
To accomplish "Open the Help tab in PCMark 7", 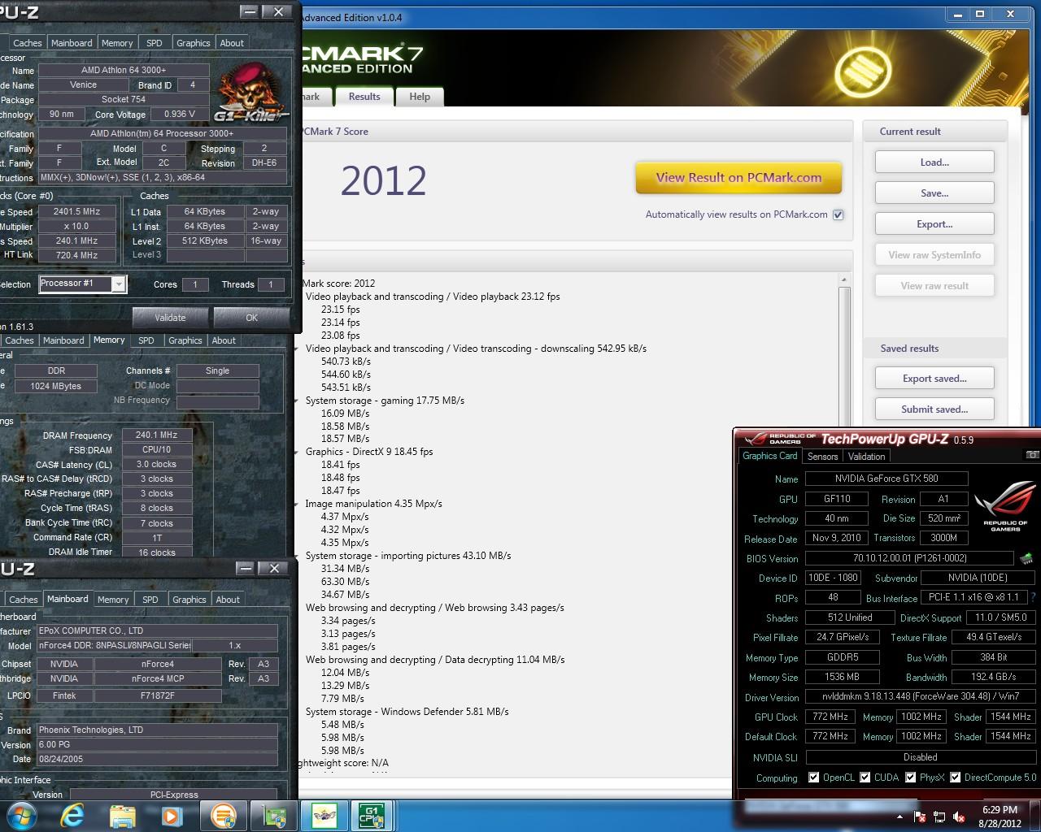I will (420, 96).
